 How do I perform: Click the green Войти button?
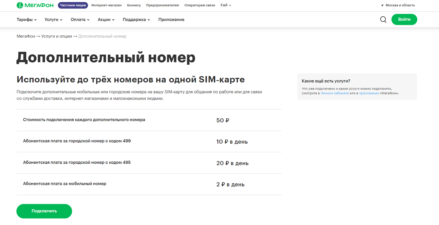[x=404, y=20]
